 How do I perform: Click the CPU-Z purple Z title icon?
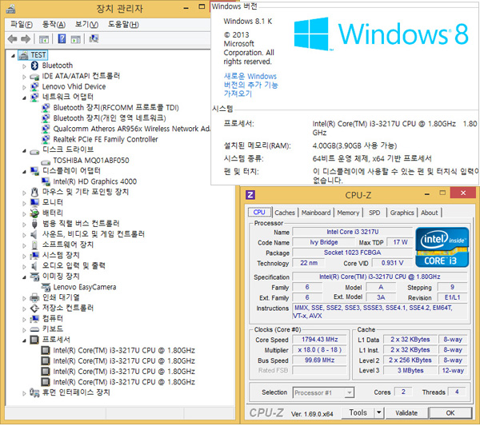pos(250,194)
